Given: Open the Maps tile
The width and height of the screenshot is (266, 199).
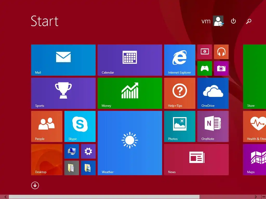Looking at the screenshot, I should point(255,160).
